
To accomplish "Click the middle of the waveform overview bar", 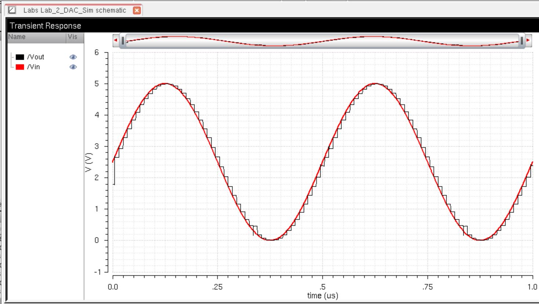I will [x=322, y=41].
